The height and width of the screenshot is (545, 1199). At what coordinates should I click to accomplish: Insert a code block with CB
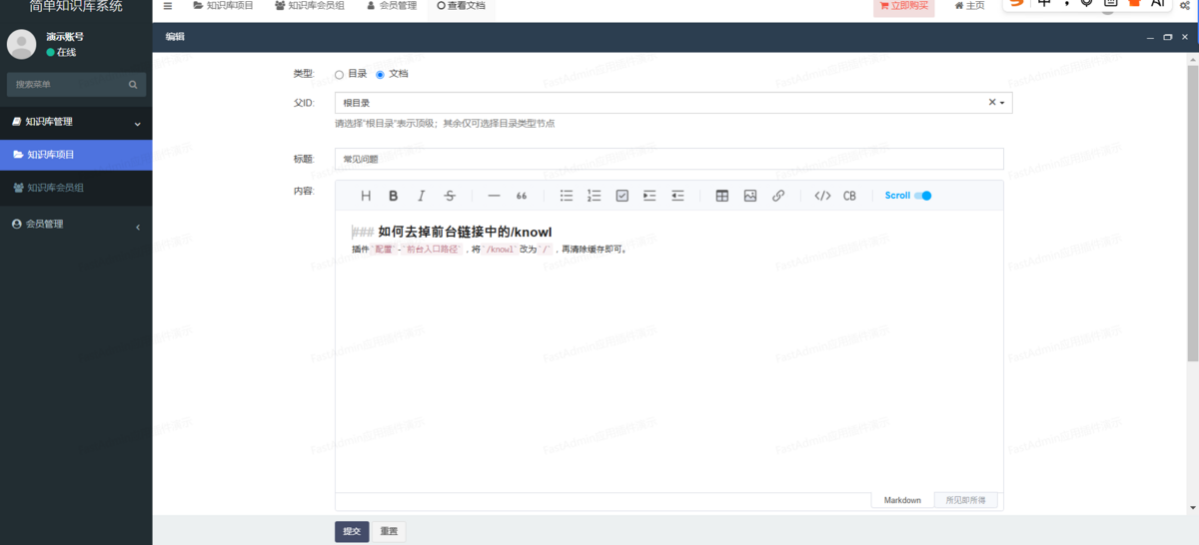[849, 196]
